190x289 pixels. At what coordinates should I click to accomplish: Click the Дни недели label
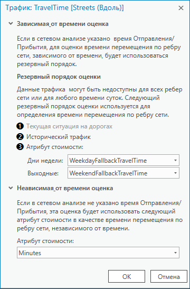point(45,161)
